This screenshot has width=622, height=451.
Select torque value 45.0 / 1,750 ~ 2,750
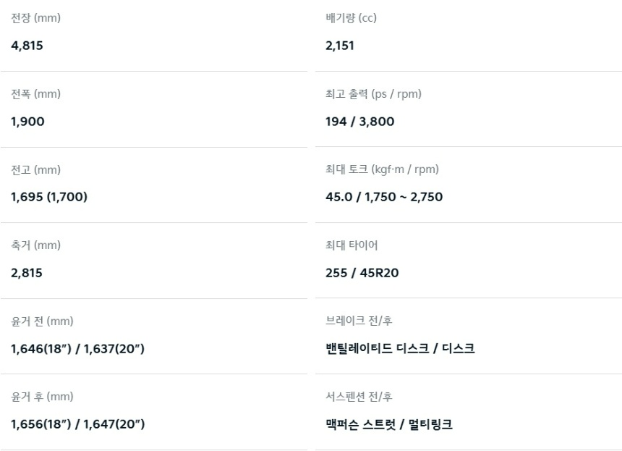coord(384,197)
